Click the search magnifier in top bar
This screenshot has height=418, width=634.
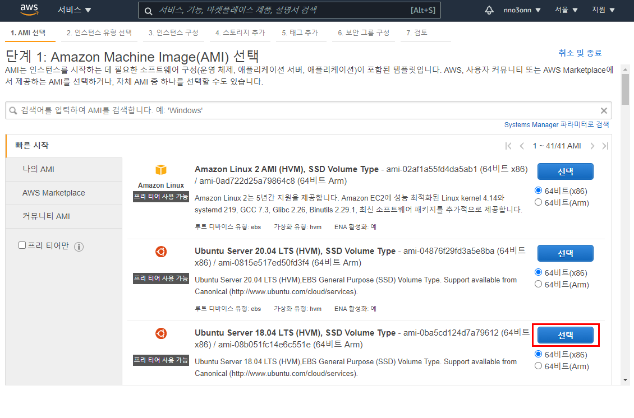coord(148,11)
